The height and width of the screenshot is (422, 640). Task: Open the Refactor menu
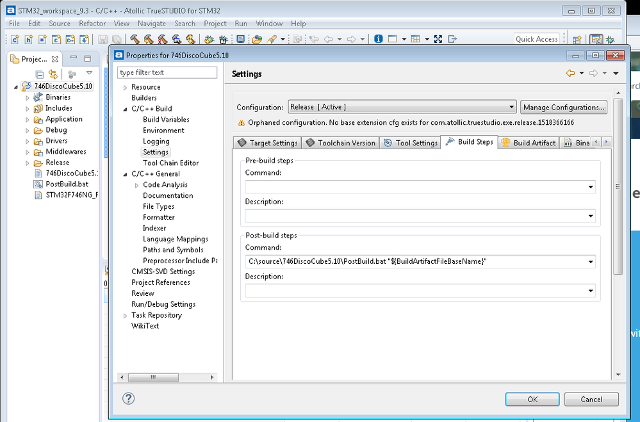[92, 24]
